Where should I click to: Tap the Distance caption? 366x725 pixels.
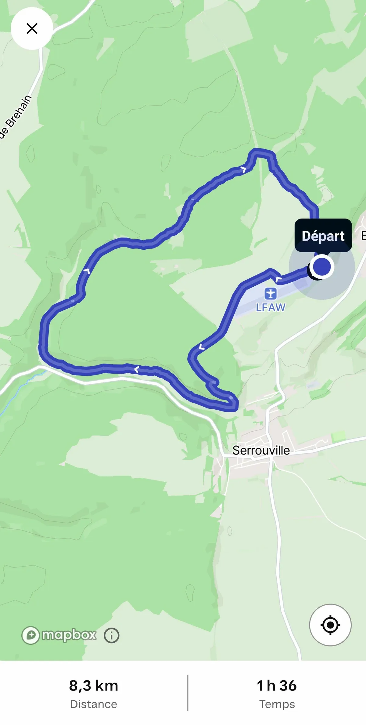94,704
